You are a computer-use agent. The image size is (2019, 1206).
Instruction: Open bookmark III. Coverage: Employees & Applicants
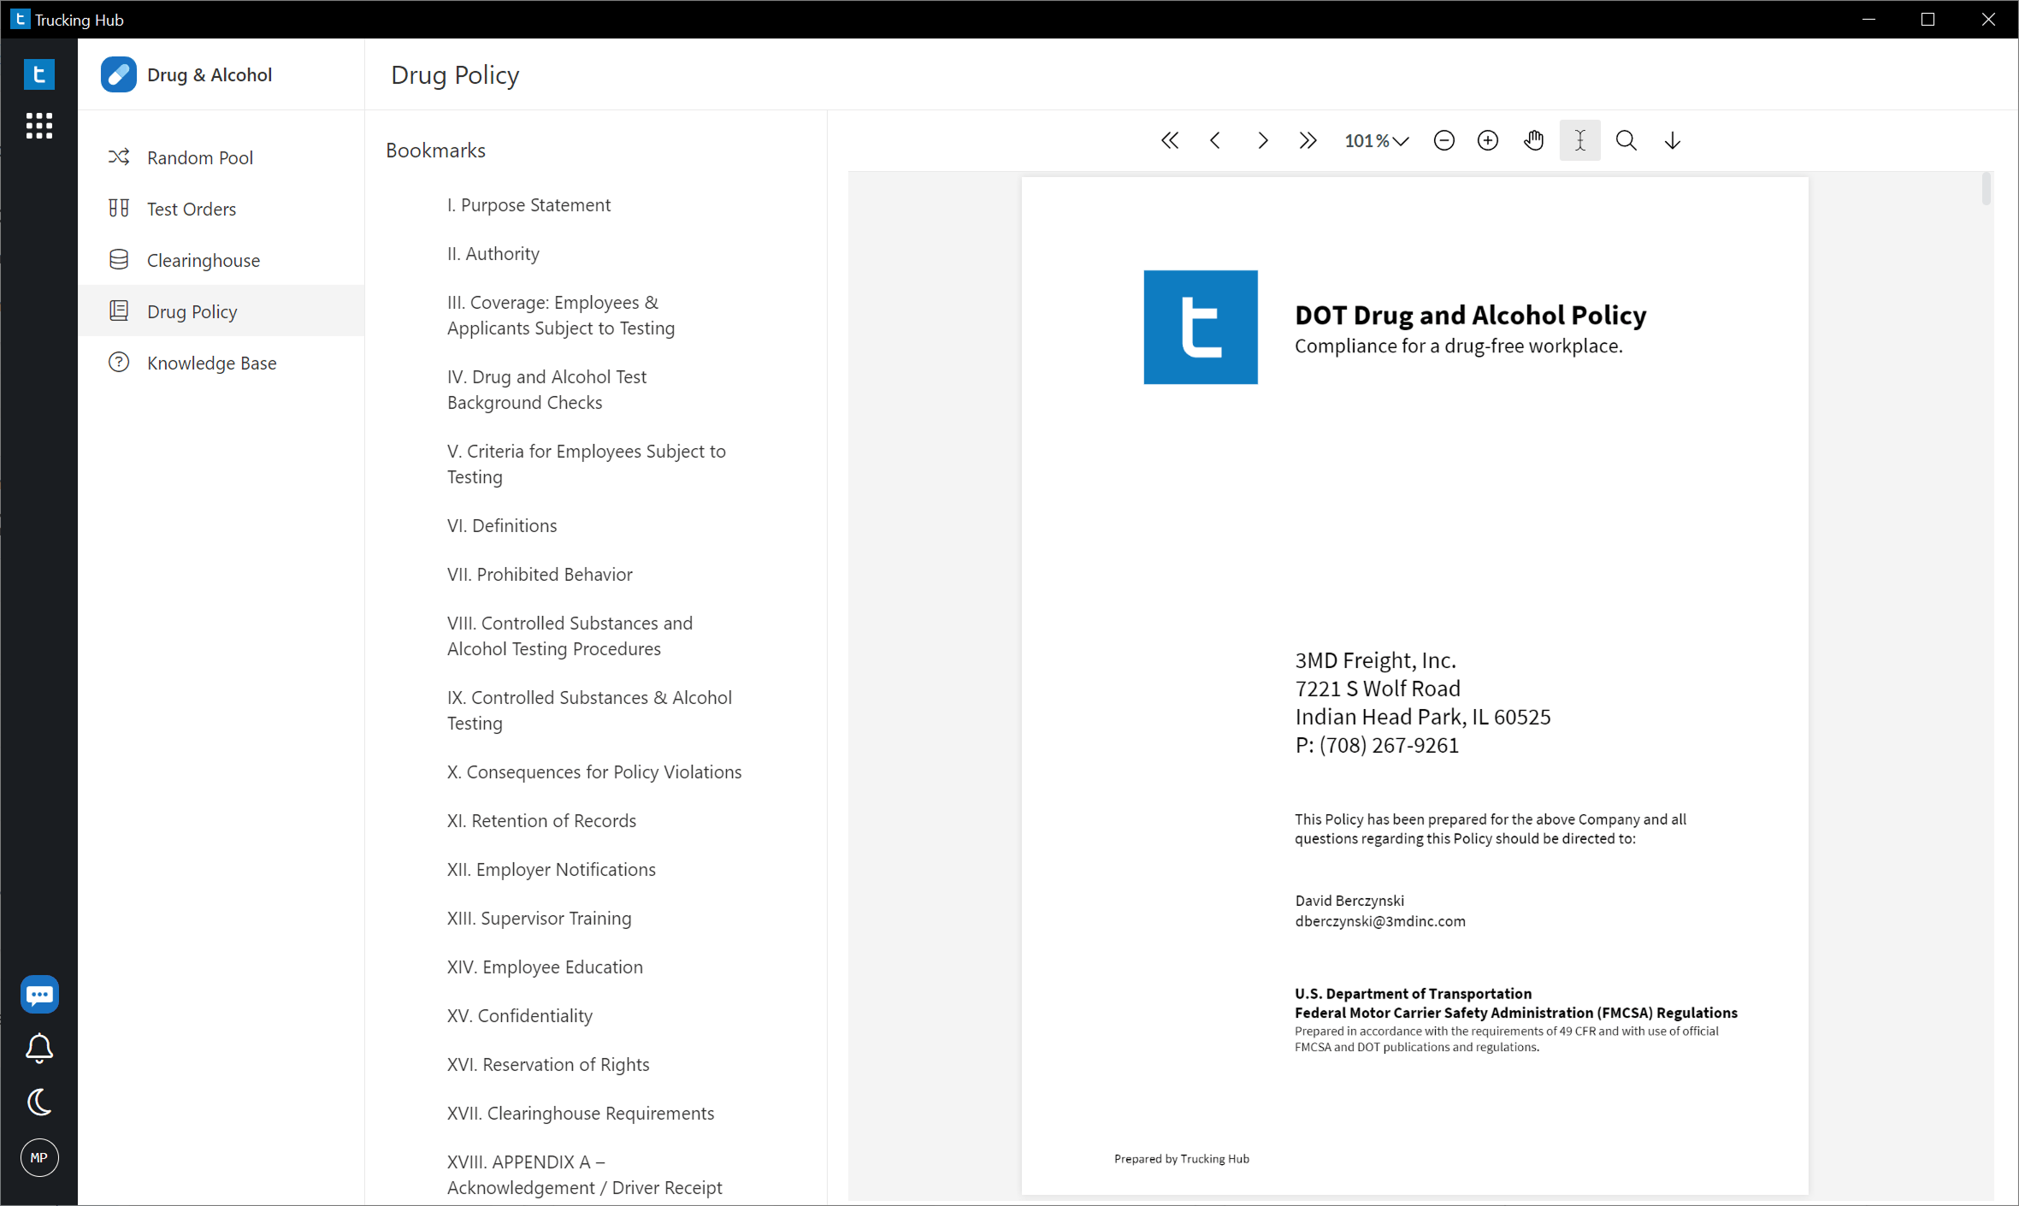point(561,316)
